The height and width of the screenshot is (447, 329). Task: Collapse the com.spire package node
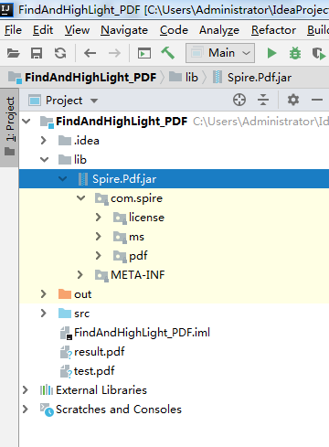(80, 198)
